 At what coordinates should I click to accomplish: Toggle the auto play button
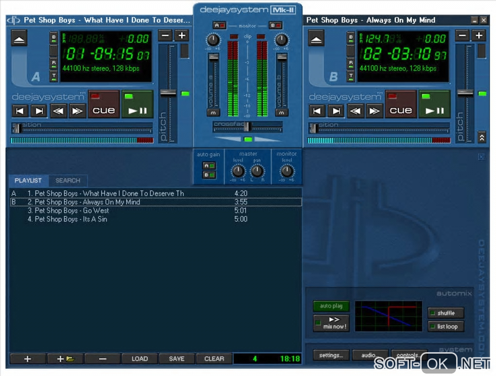tap(331, 306)
